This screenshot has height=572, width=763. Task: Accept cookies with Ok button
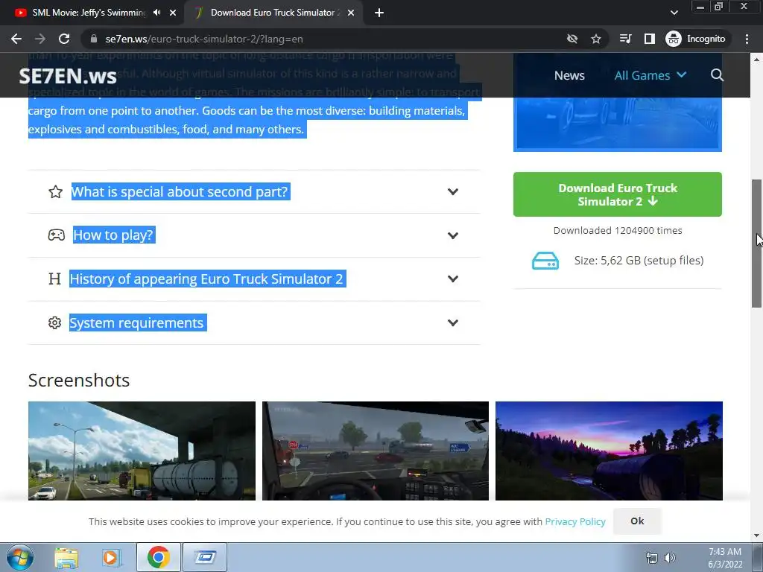tap(637, 521)
